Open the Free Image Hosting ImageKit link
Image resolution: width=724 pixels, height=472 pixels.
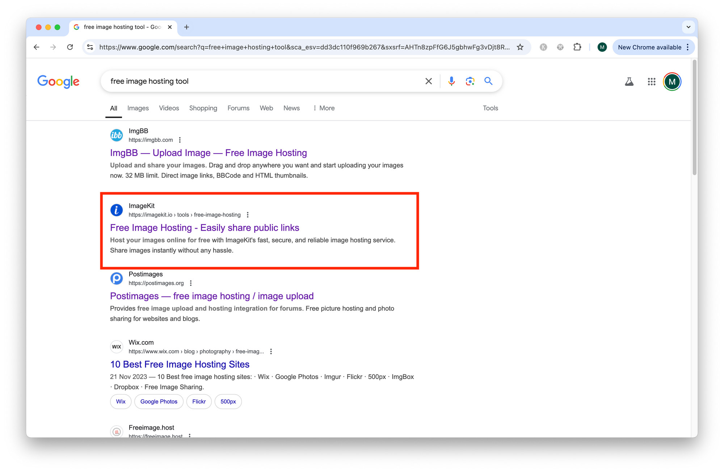[x=204, y=227]
